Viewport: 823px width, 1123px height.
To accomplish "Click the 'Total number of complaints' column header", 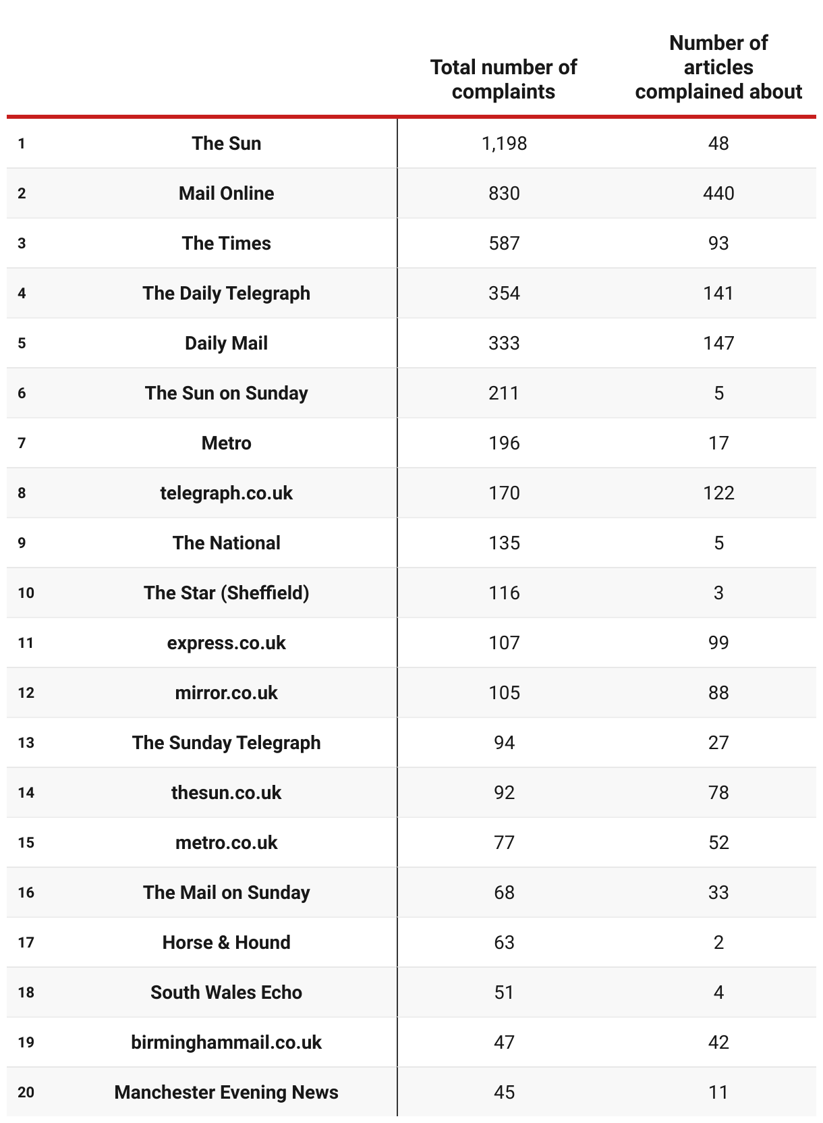I will pos(503,79).
